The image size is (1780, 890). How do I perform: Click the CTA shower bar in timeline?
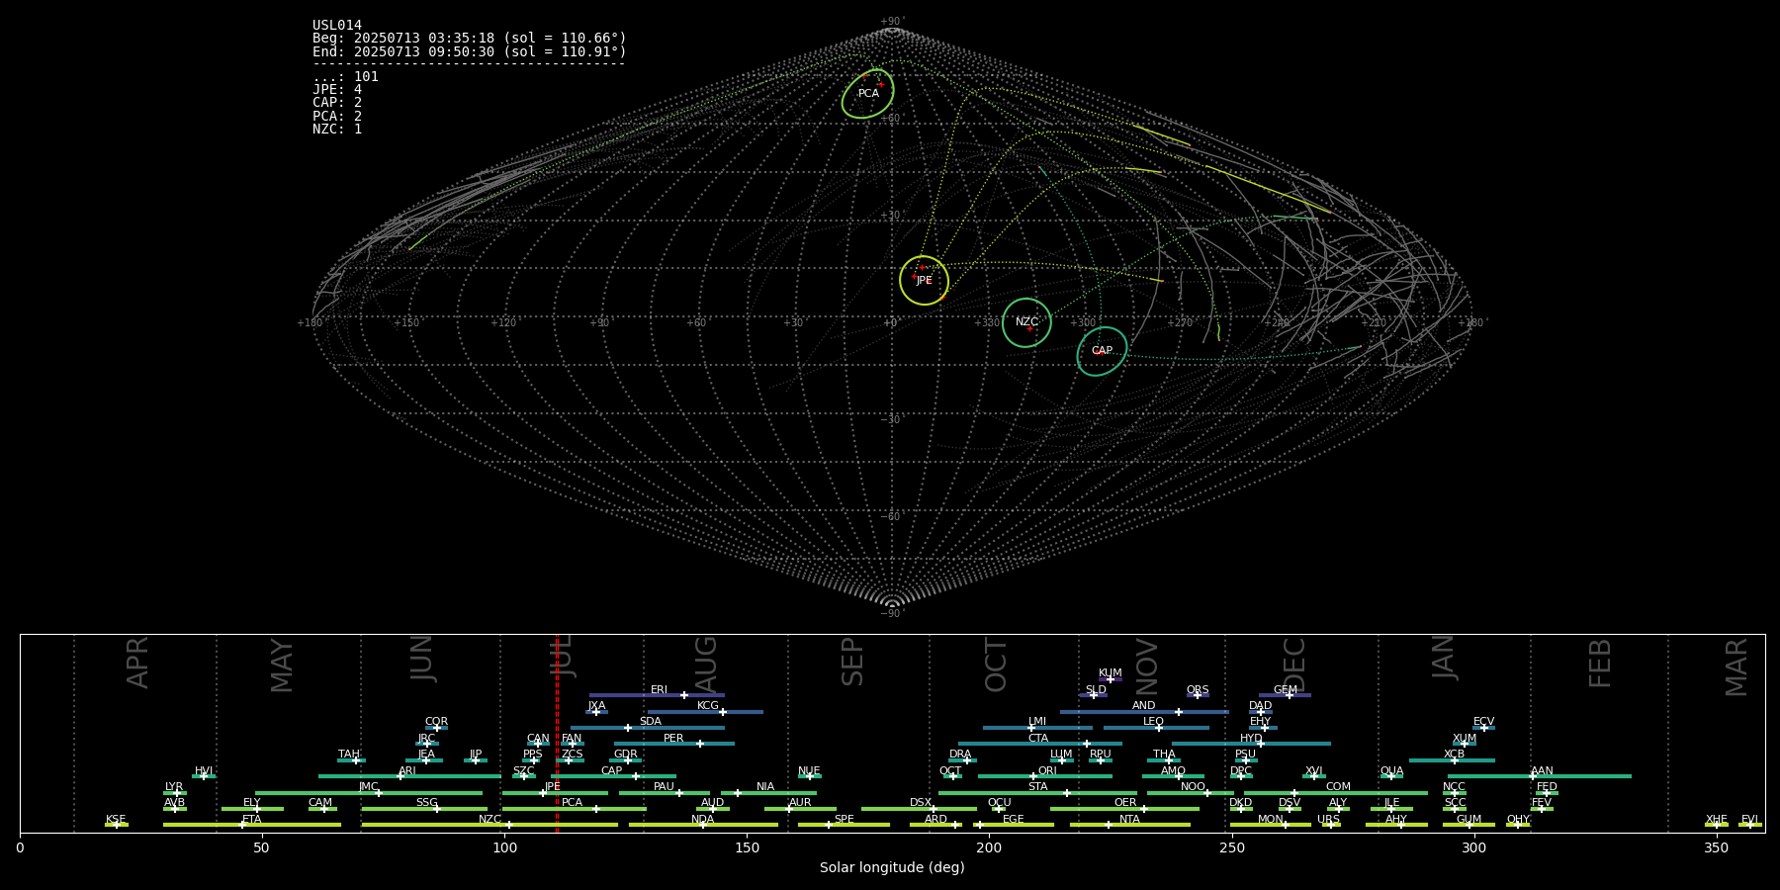tap(1040, 744)
